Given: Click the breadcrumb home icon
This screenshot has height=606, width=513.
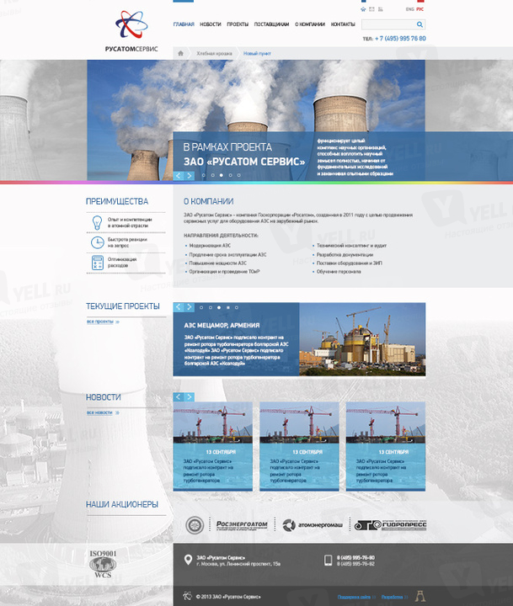Looking at the screenshot, I should (x=180, y=53).
